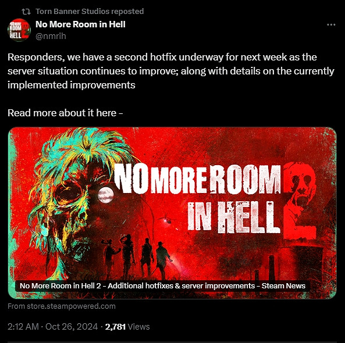Open the No More Room in Hell avatar

(x=19, y=30)
